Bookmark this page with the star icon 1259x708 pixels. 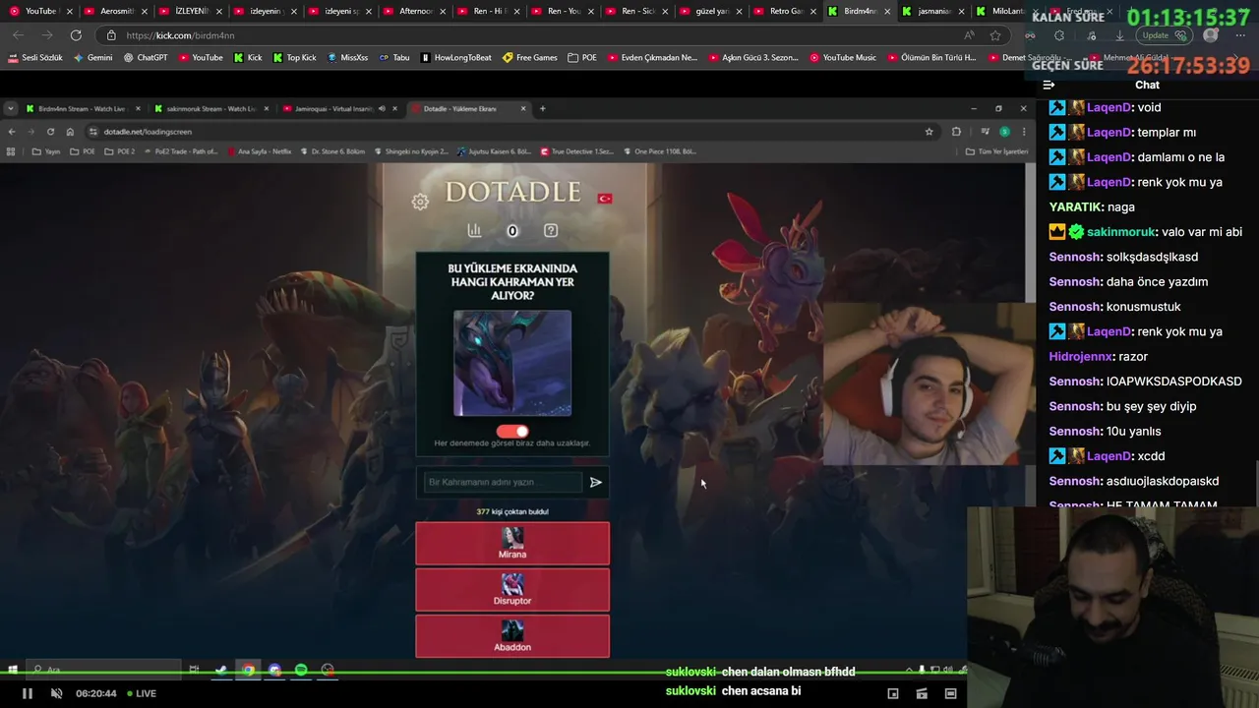(995, 35)
